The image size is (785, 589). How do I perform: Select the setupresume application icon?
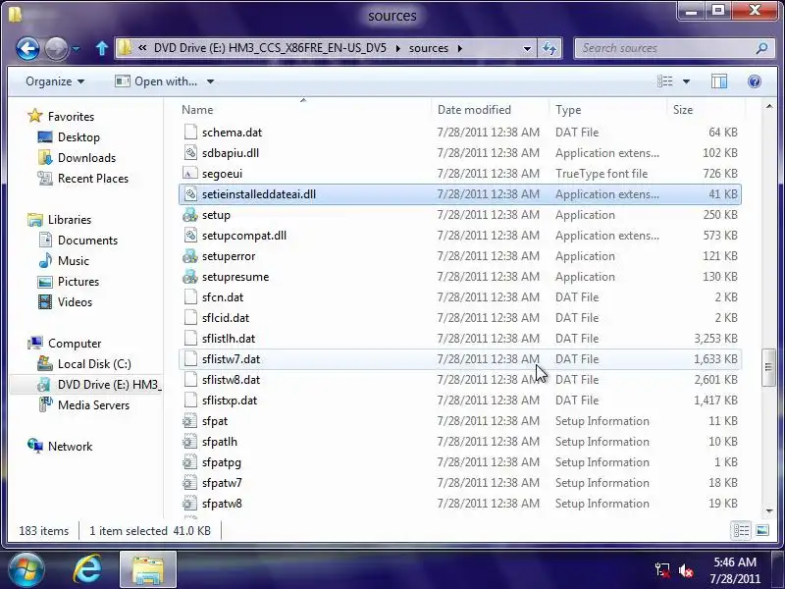pos(190,277)
